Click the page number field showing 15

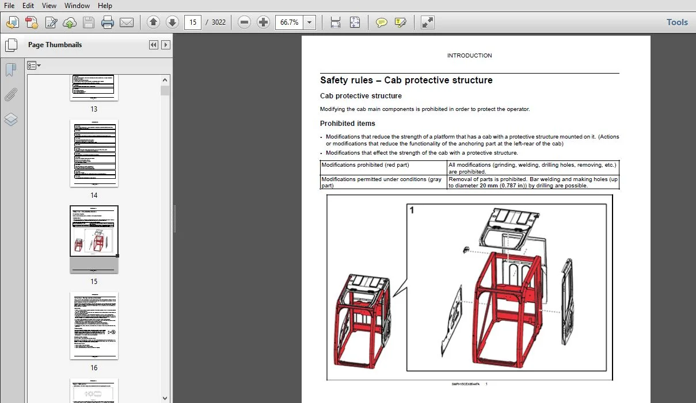point(192,22)
